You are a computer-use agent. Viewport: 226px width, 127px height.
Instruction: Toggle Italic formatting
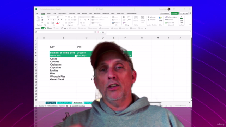click(51, 20)
